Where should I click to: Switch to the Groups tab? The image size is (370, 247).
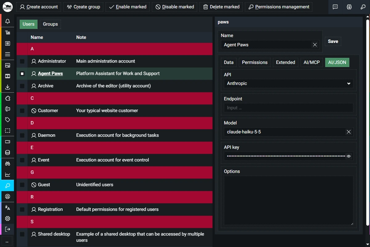click(50, 24)
